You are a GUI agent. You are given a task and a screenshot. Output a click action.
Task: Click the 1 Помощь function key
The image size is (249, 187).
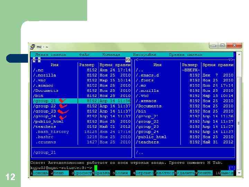pos(39,173)
